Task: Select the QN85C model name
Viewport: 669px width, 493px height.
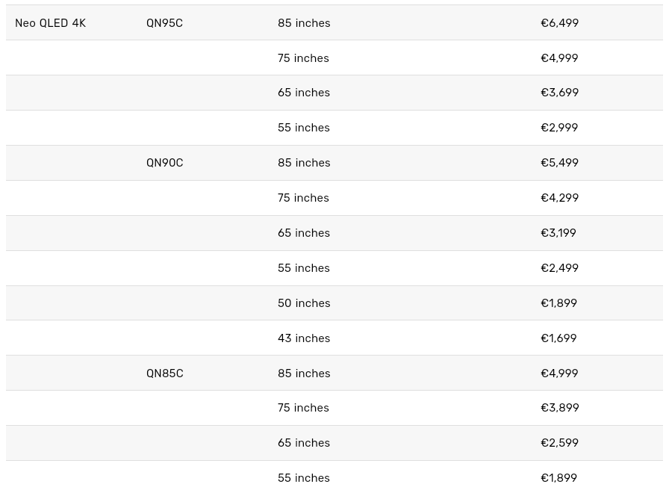Action: click(x=164, y=373)
